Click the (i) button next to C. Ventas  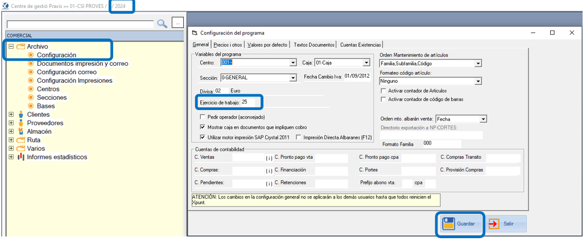[269, 158]
